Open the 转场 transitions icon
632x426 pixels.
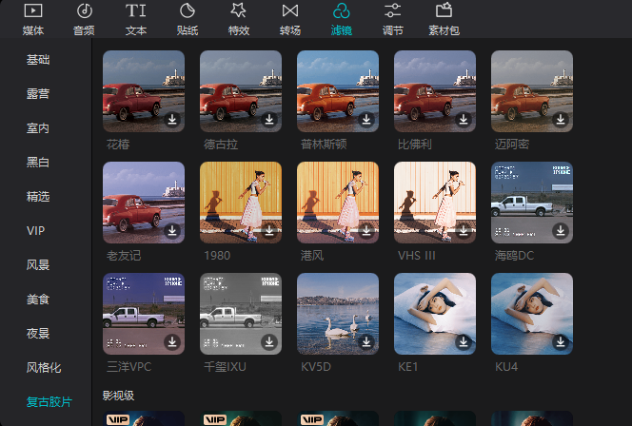point(290,12)
